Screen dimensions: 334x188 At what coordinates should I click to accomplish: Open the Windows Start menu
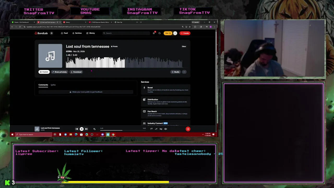point(12,134)
